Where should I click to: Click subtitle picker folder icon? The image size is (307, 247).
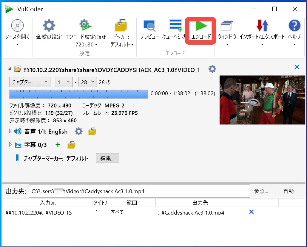pos(71,145)
